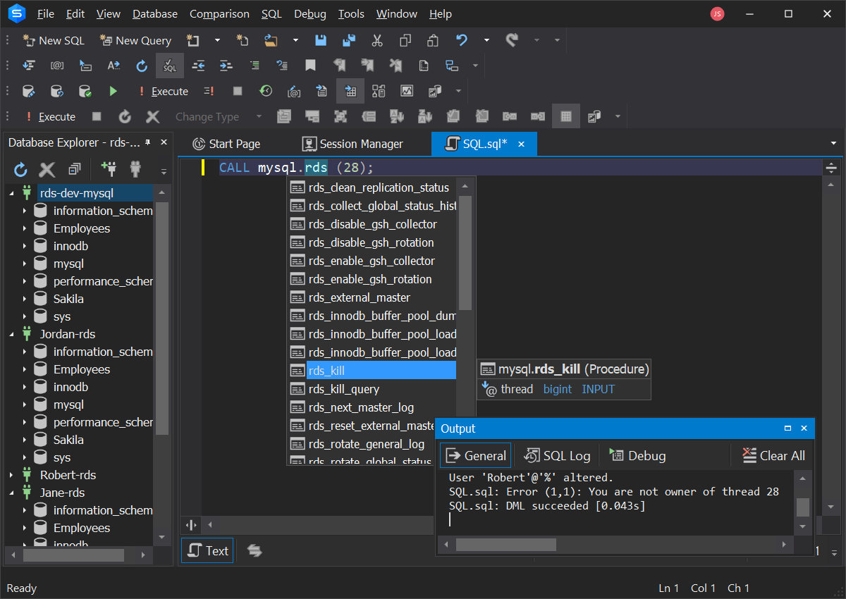Execute the current SQL script

point(164,91)
